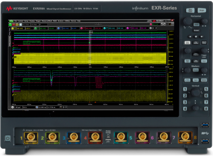Open the Analyze menu
The height and width of the screenshot is (156, 213).
[x=61, y=21]
